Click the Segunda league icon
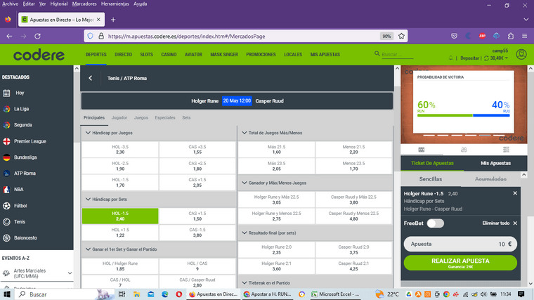 (6, 125)
